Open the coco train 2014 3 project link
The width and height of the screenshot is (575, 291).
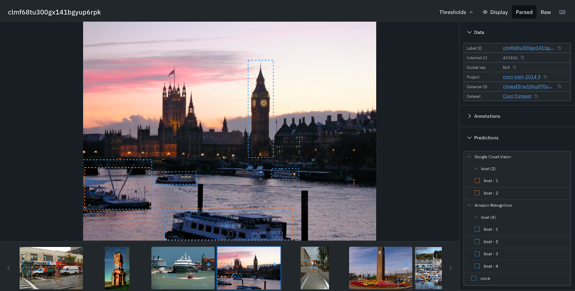click(521, 77)
